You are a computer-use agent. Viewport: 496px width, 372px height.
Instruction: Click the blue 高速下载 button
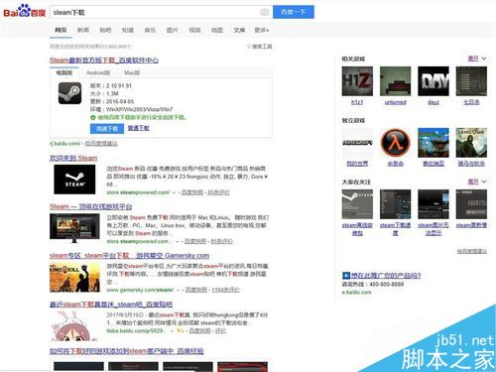pyautogui.click(x=107, y=128)
